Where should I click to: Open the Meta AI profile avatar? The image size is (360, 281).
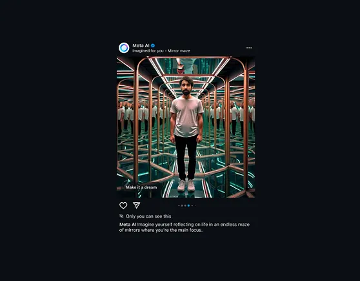click(x=124, y=48)
